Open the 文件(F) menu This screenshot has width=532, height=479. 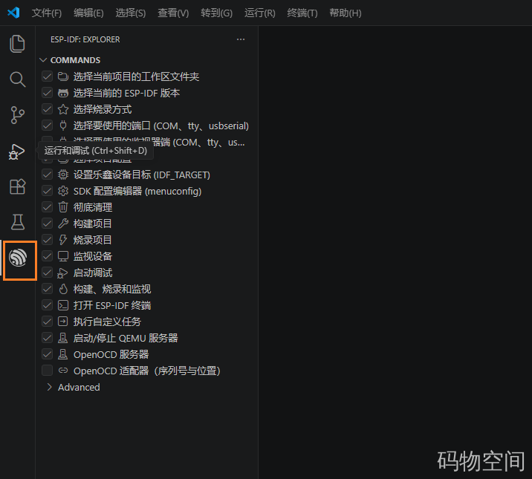(47, 13)
